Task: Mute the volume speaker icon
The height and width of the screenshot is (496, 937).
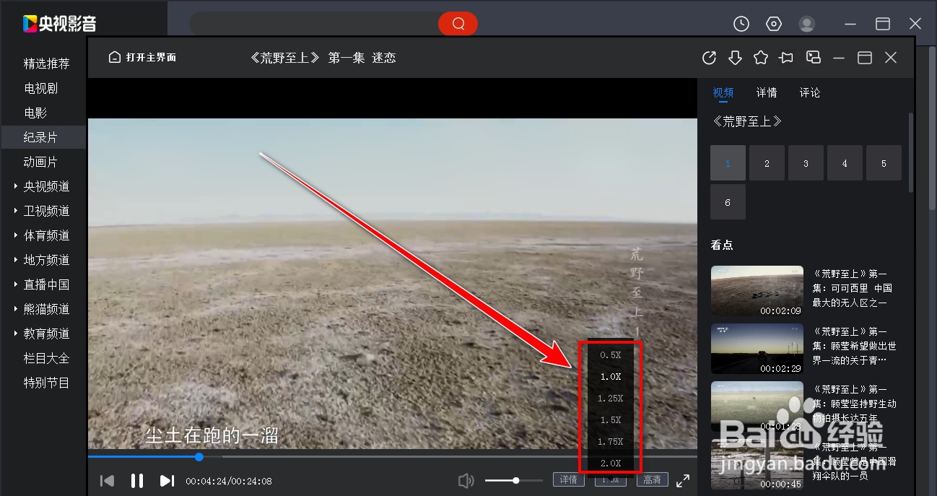Action: 466,480
